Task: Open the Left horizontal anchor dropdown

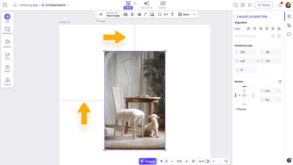Action: tap(270, 91)
